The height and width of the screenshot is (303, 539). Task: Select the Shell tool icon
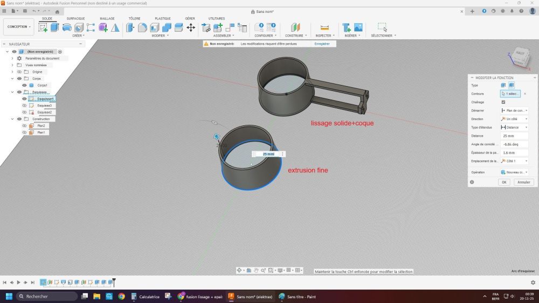155,27
